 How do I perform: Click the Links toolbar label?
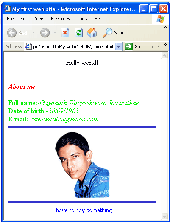pyautogui.click(x=155, y=46)
